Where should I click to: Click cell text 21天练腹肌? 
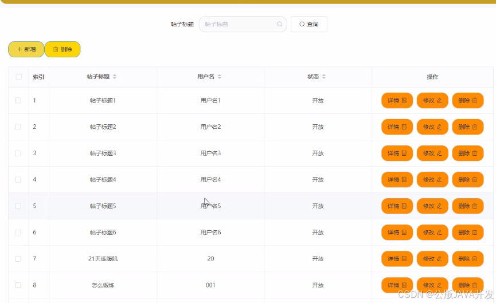(x=103, y=259)
